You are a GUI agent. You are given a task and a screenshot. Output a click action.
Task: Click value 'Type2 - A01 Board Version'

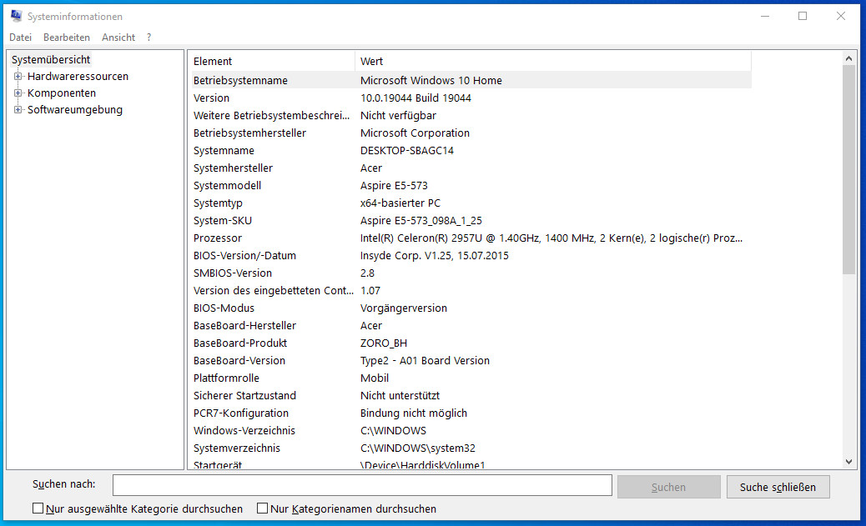pos(425,361)
